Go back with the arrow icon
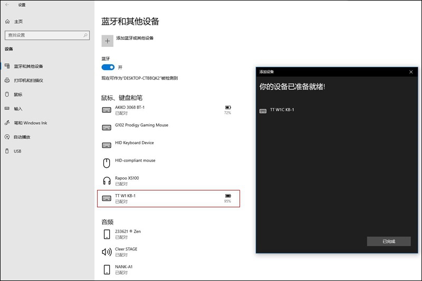Image resolution: width=422 pixels, height=281 pixels. (7, 5)
